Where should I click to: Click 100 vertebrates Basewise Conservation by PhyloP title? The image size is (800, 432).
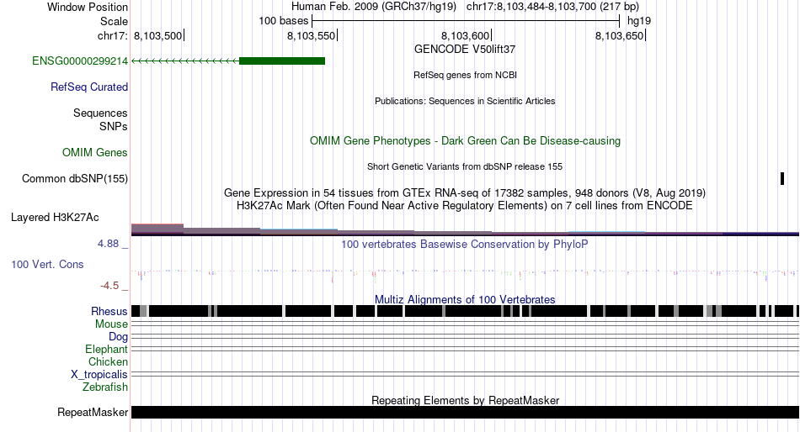tap(465, 244)
